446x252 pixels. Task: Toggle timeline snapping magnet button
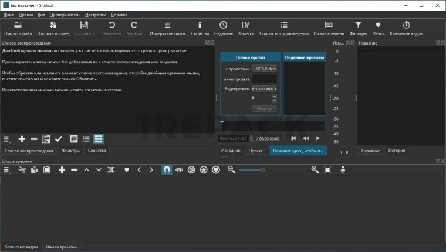point(166,170)
